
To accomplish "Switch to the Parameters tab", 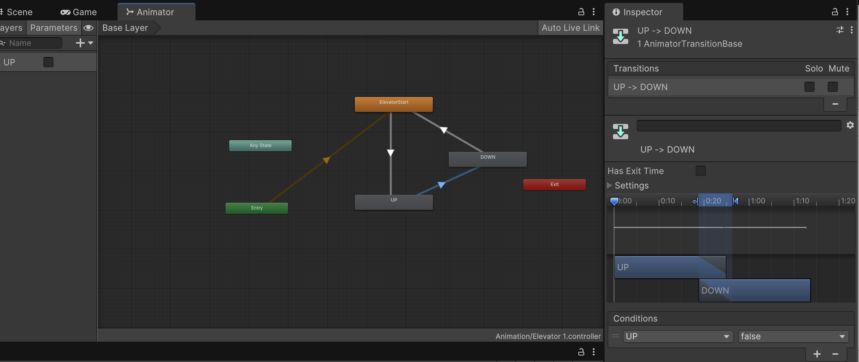I will tap(54, 28).
